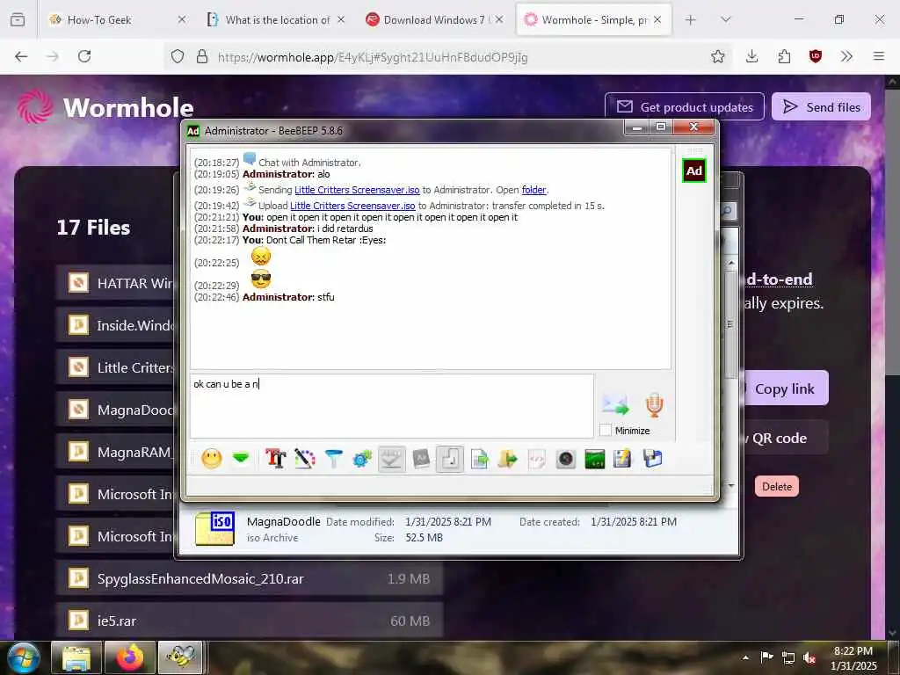900x675 pixels.
Task: Select SpyglassEnhancedMosaic_210.rar file row
Action: tap(250, 578)
